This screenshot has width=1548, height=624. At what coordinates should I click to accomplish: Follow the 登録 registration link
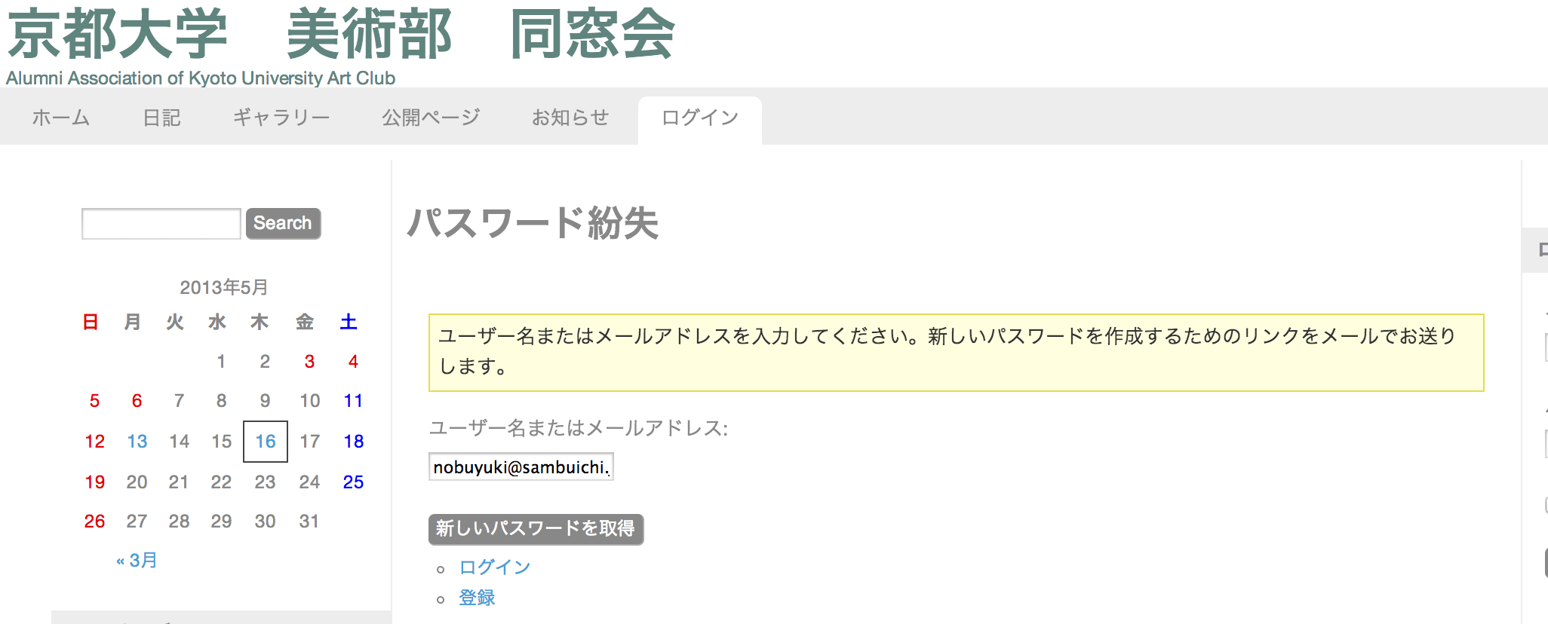477,598
